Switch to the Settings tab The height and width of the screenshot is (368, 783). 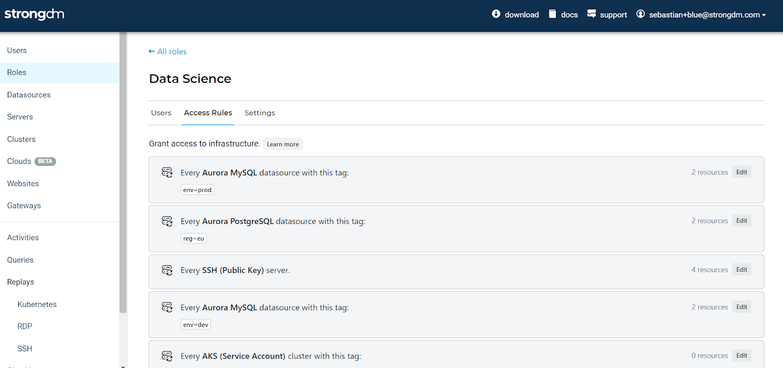(260, 113)
